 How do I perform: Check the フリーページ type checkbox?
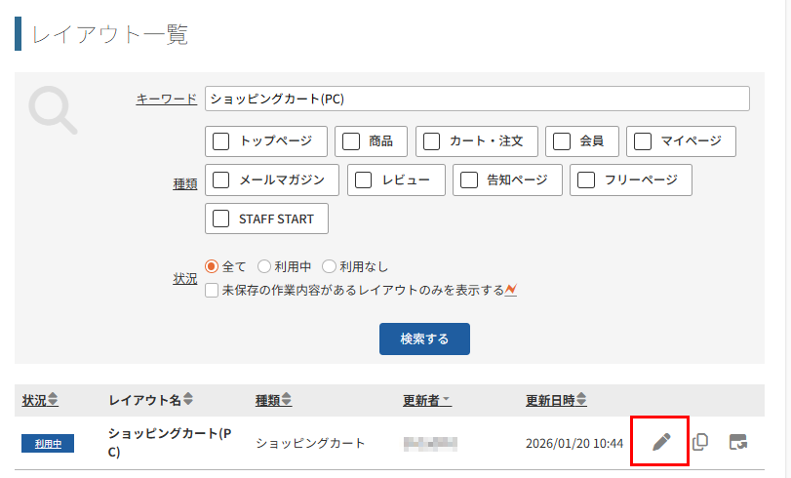(585, 179)
